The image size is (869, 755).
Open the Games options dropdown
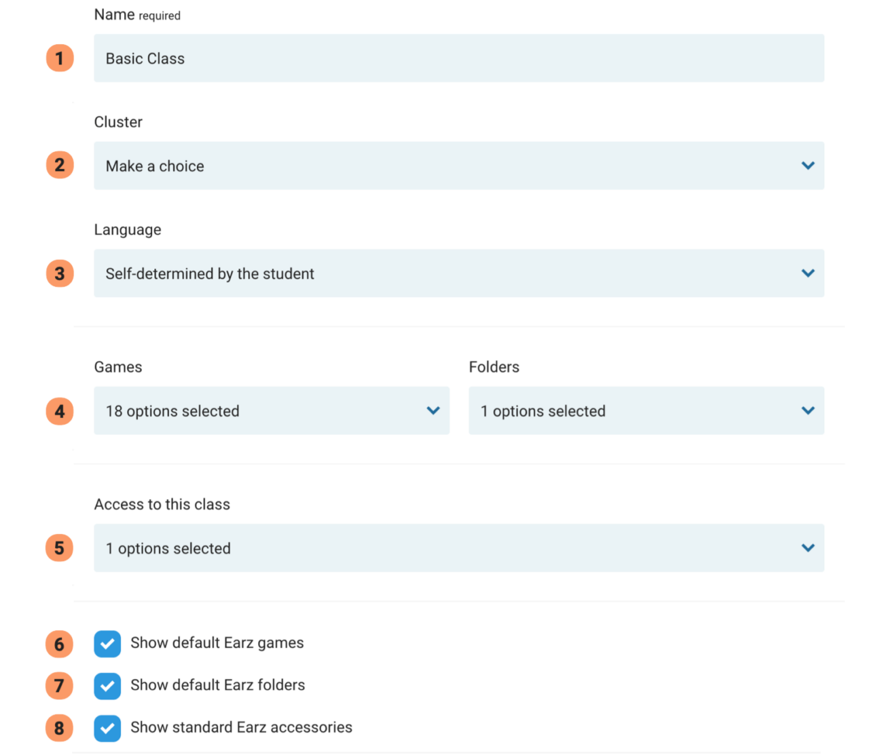(271, 410)
